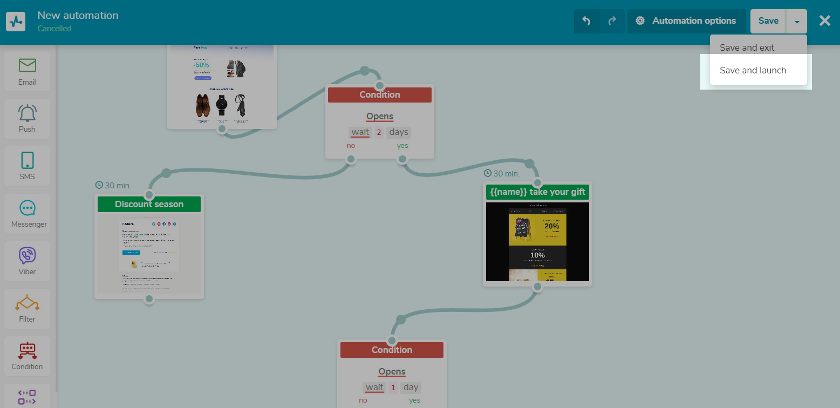Select the Discount season email header

click(x=149, y=205)
